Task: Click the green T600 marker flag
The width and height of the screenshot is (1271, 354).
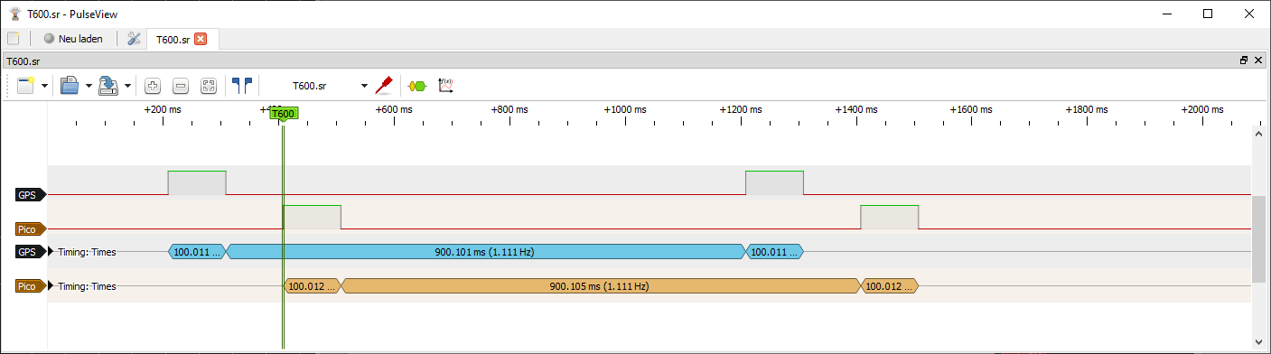Action: point(283,115)
